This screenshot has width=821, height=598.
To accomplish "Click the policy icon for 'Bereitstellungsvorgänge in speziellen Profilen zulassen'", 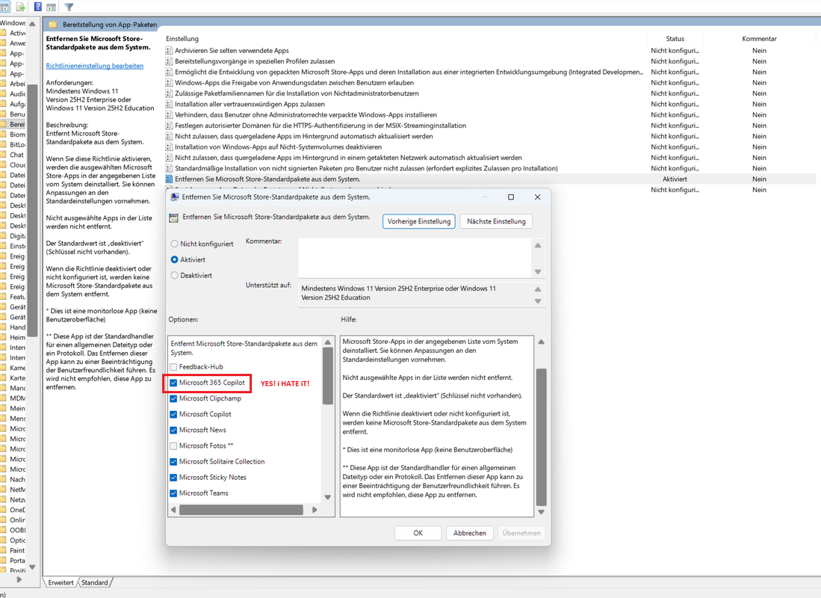I will point(169,61).
